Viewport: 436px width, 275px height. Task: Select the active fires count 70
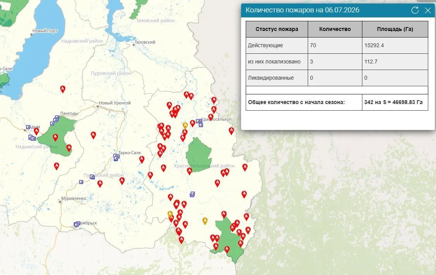[x=313, y=46]
